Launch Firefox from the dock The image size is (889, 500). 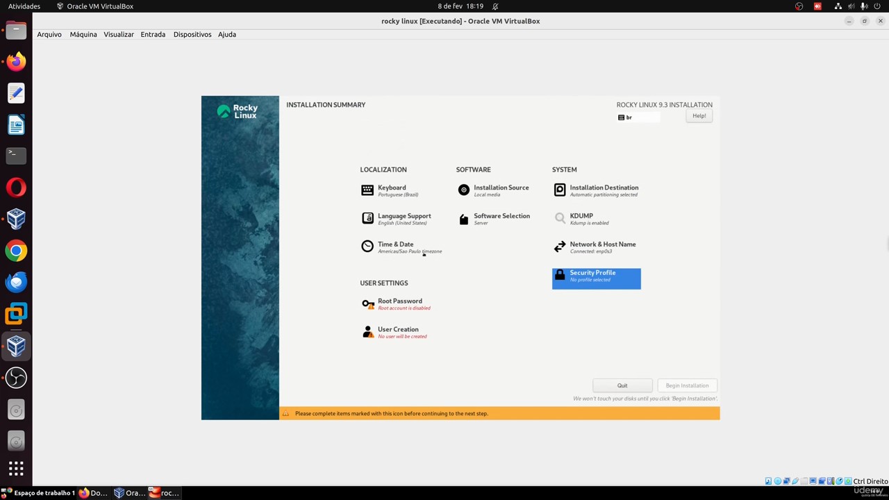16,61
